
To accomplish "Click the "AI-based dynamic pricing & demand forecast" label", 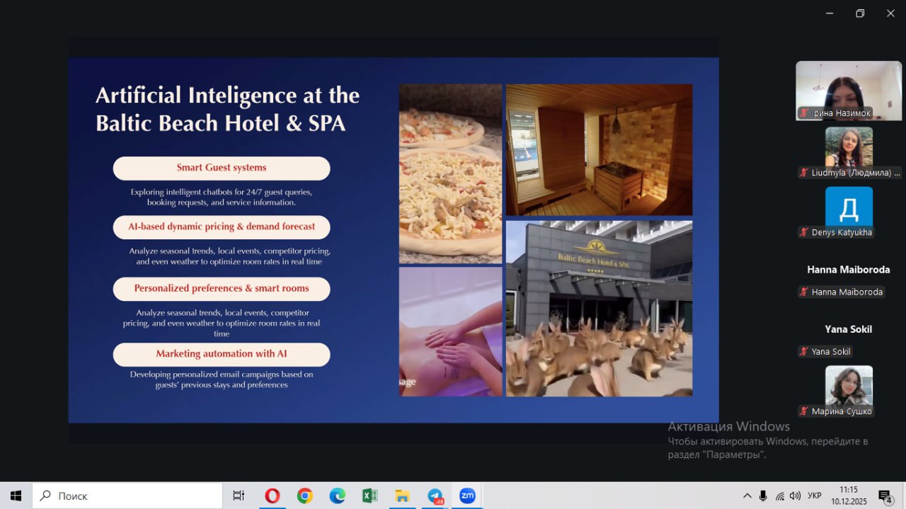I will coord(222,227).
